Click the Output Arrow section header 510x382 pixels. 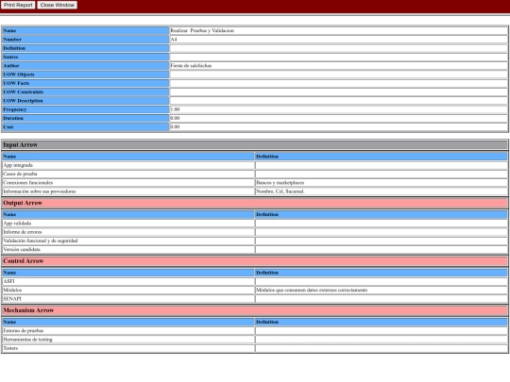click(x=255, y=203)
